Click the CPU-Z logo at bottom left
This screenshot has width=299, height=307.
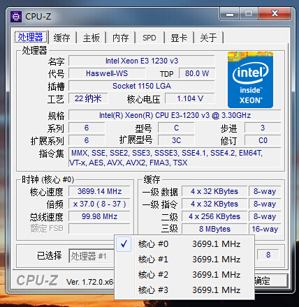click(37, 280)
